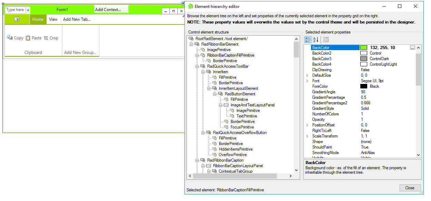Image resolution: width=431 pixels, height=201 pixels.
Task: Close the Element hierarchy editor via Close button
Action: (410, 188)
